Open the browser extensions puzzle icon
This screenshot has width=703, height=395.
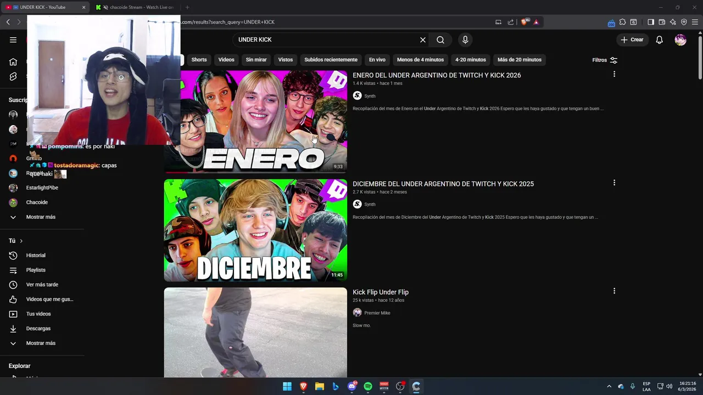pos(622,22)
